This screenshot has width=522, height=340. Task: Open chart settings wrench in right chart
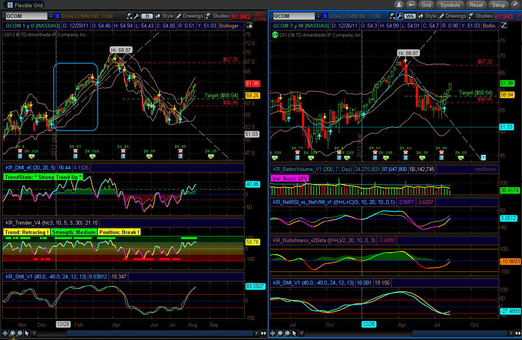click(399, 16)
